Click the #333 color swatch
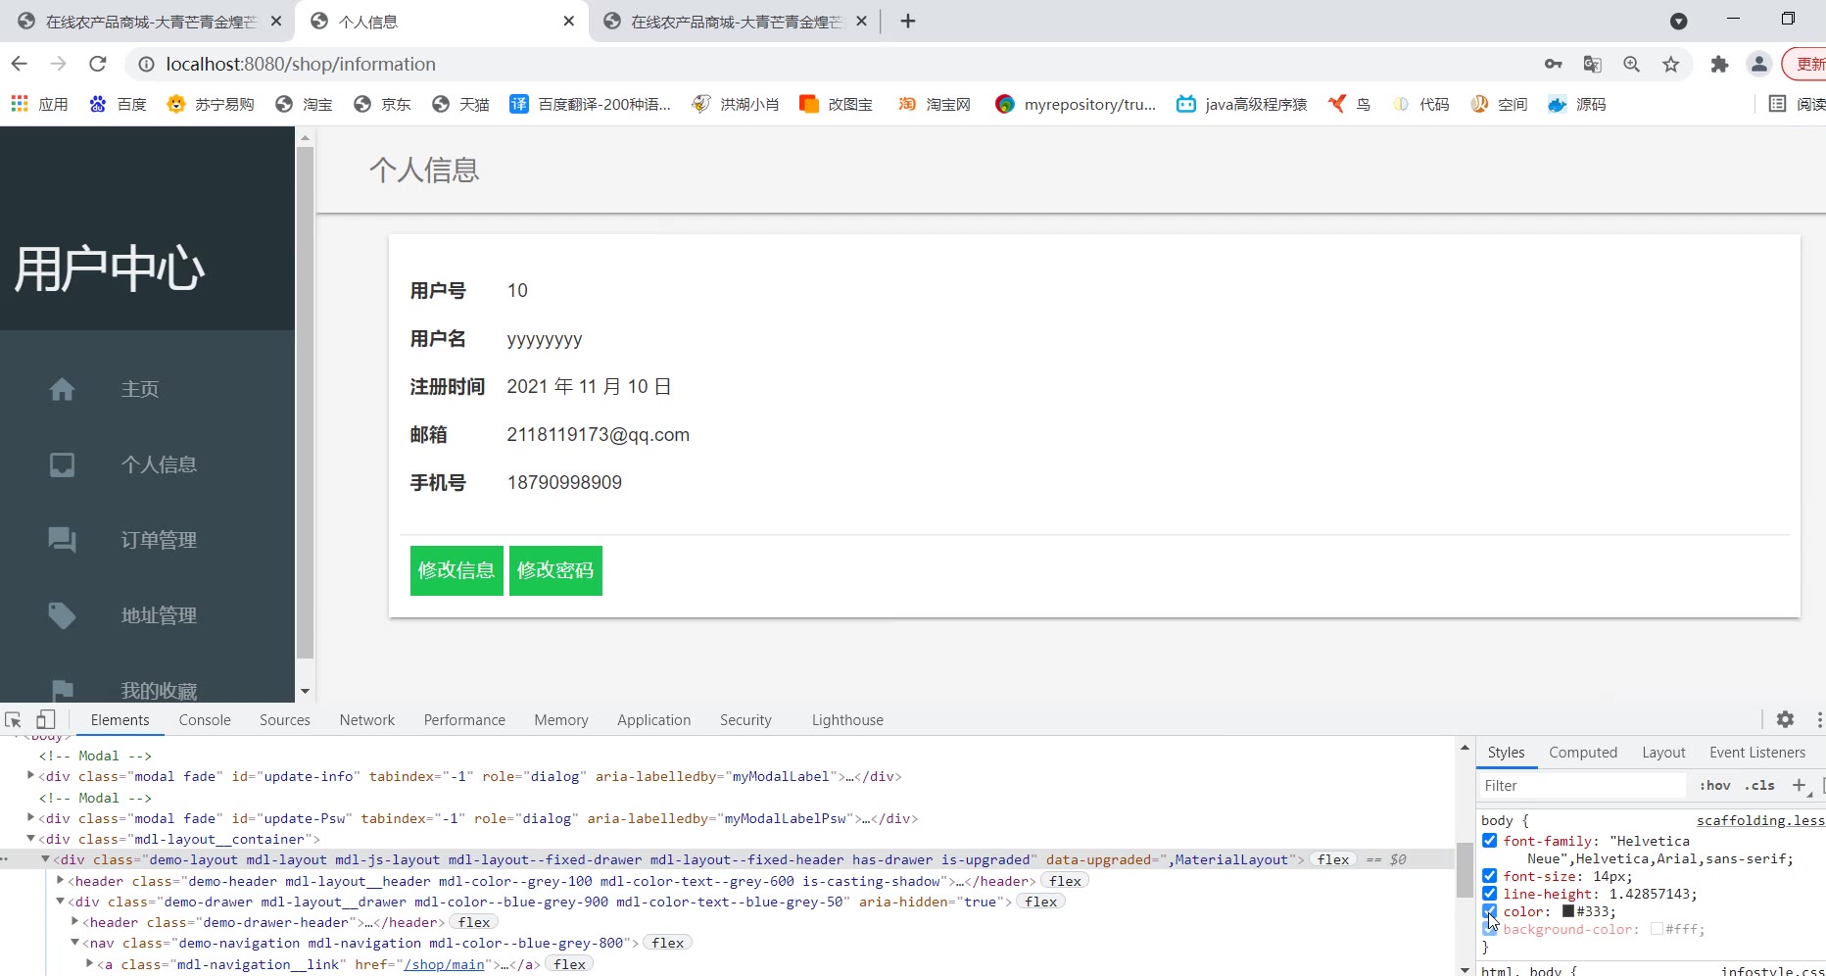Image resolution: width=1826 pixels, height=976 pixels. pyautogui.click(x=1567, y=911)
